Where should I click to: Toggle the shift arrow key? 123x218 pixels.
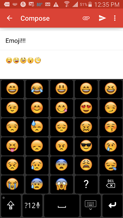(11, 205)
